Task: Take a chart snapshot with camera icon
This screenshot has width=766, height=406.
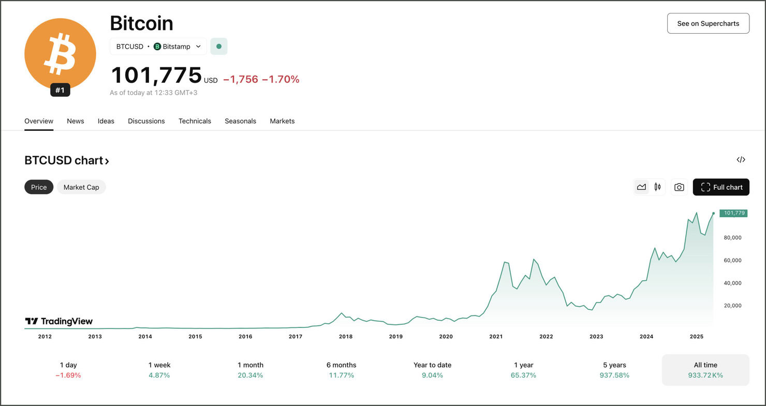Action: [x=679, y=187]
